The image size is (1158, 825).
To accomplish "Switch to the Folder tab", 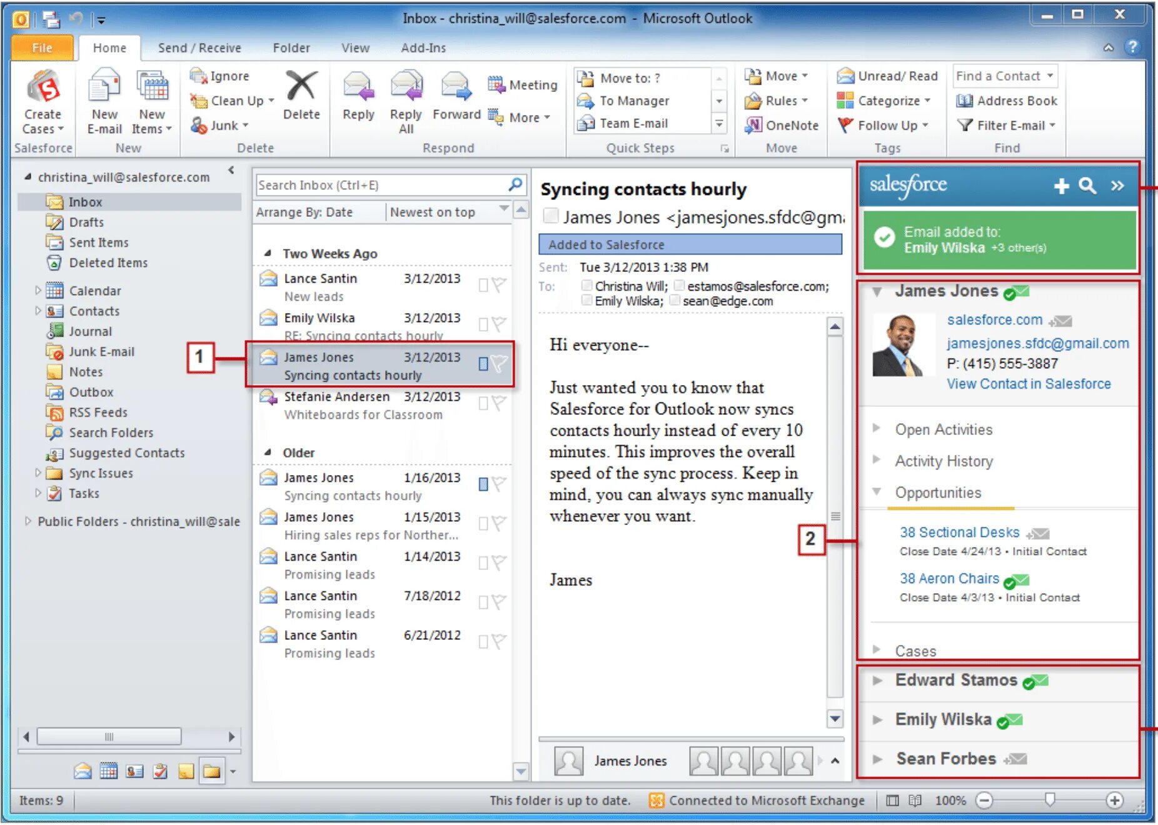I will coord(291,47).
